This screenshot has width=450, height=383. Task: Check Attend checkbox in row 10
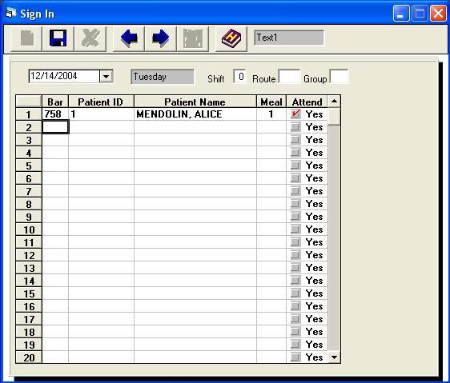coord(295,229)
